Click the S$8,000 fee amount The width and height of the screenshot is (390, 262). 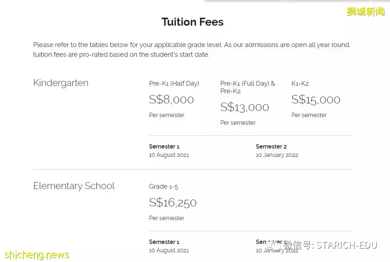point(171,100)
